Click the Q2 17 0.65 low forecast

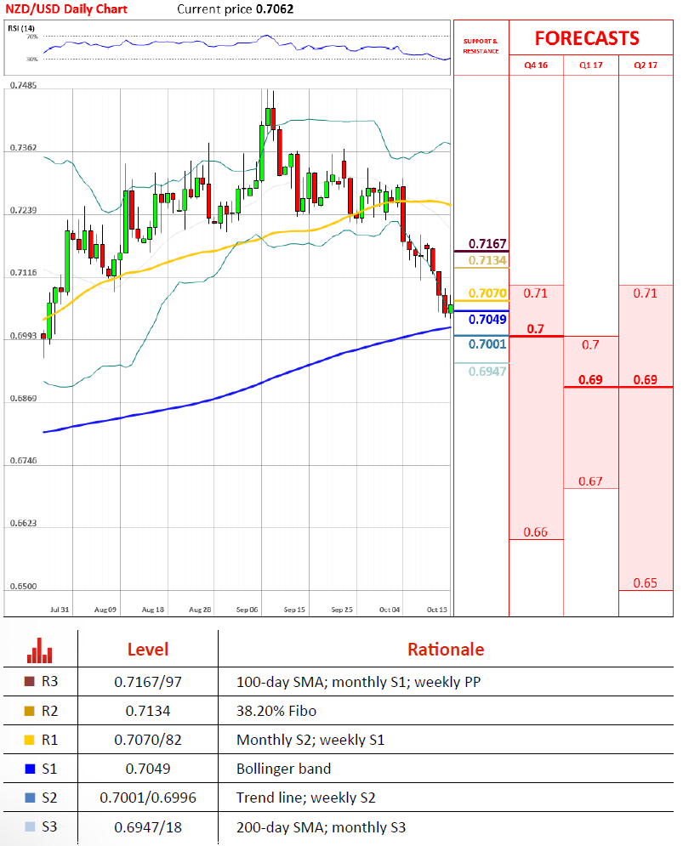point(646,582)
